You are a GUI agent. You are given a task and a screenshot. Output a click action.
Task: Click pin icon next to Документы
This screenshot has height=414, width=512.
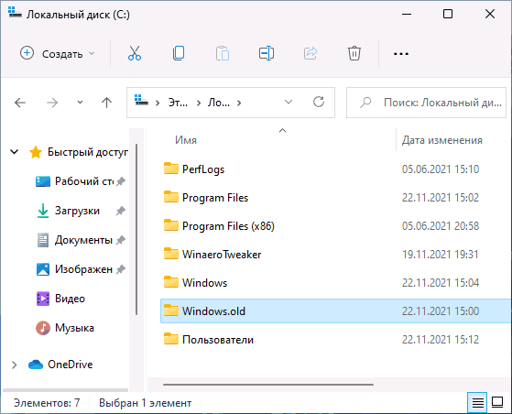click(121, 240)
